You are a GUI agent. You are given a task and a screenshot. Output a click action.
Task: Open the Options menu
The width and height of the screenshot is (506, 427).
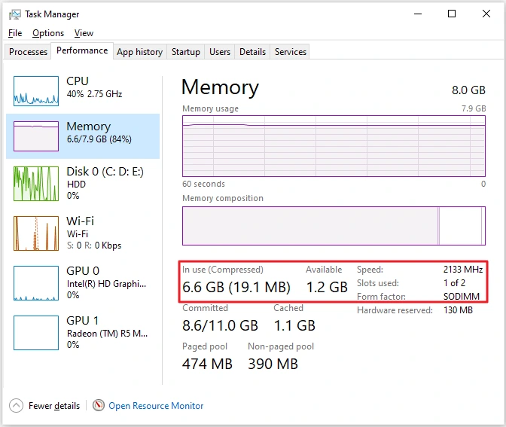[x=48, y=33]
